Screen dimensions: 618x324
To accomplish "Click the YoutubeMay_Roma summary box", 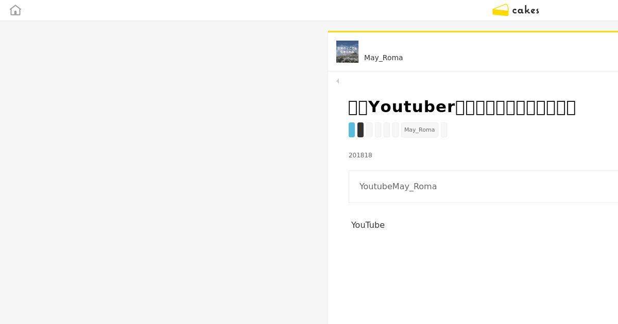I will [483, 186].
